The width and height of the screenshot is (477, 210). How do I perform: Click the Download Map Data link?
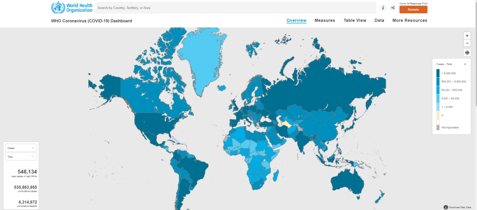click(460, 207)
